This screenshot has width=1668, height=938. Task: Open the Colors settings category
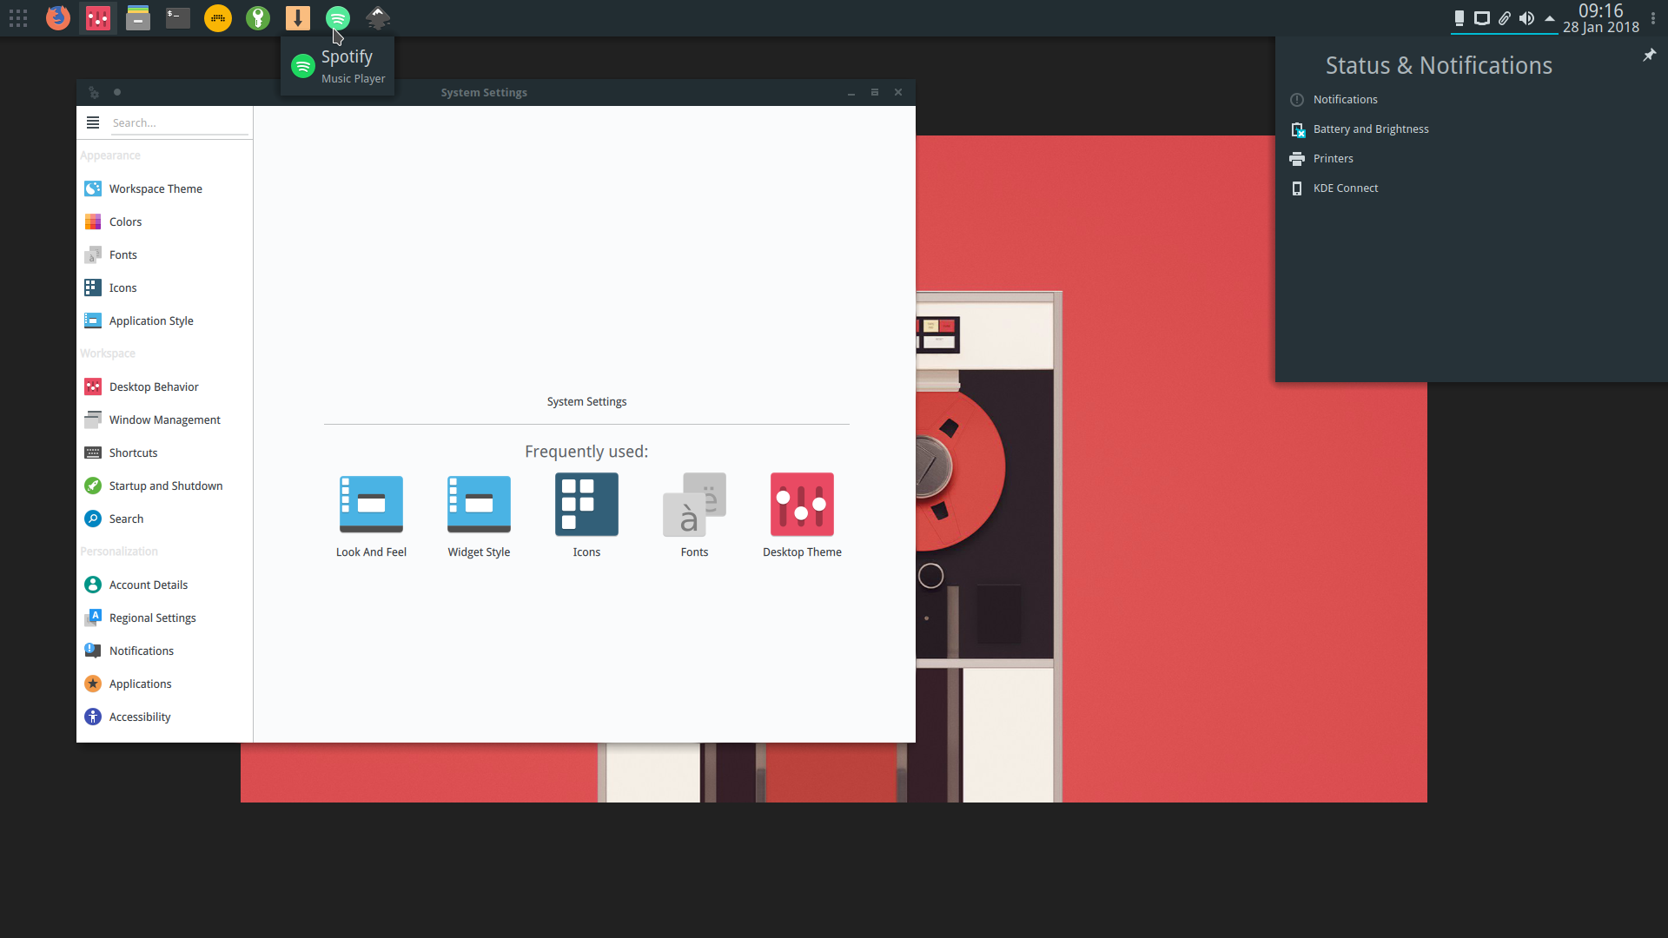coord(125,221)
